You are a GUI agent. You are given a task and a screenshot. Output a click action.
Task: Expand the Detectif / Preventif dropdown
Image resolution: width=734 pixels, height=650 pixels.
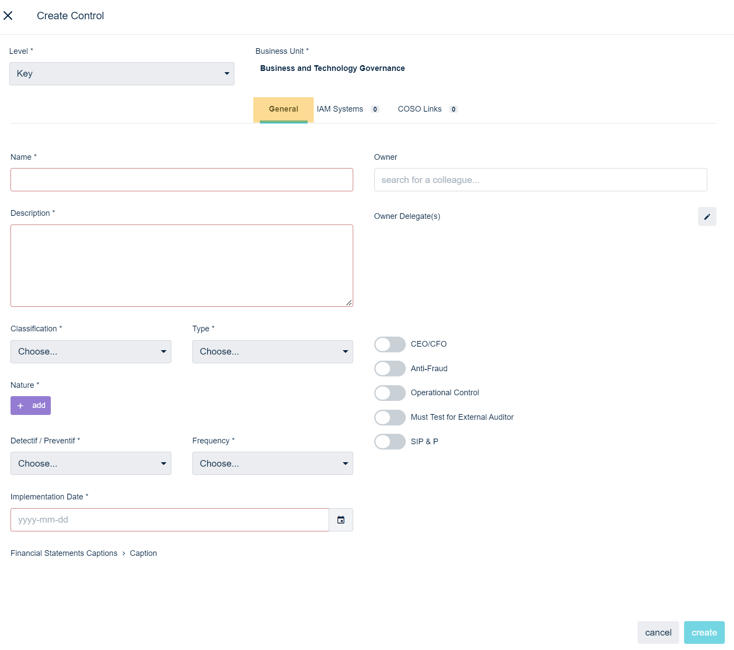(x=91, y=464)
